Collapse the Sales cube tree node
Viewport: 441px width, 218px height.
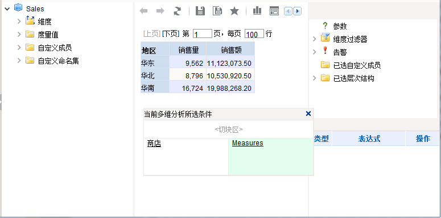pos(7,9)
